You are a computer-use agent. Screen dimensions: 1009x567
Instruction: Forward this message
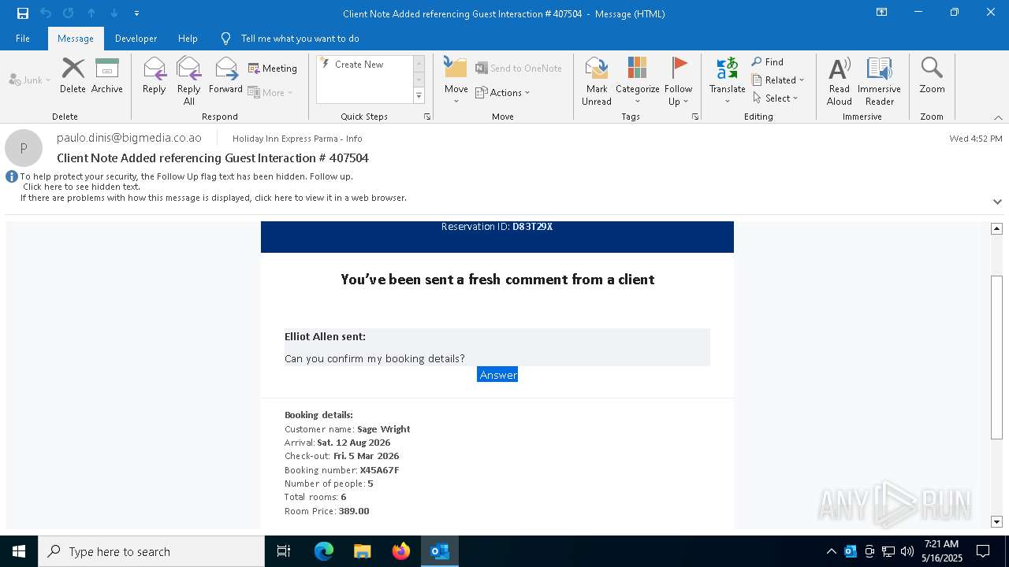point(225,76)
